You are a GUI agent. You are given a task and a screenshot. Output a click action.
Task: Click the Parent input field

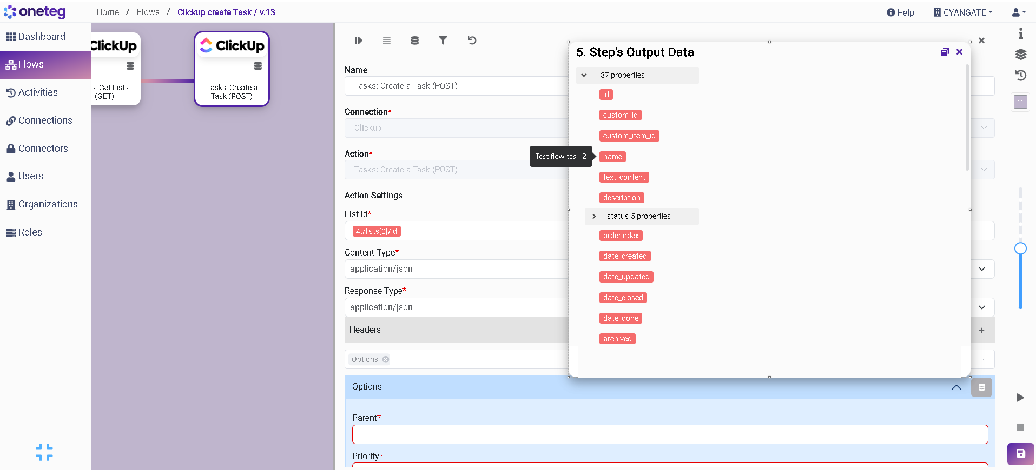[670, 434]
